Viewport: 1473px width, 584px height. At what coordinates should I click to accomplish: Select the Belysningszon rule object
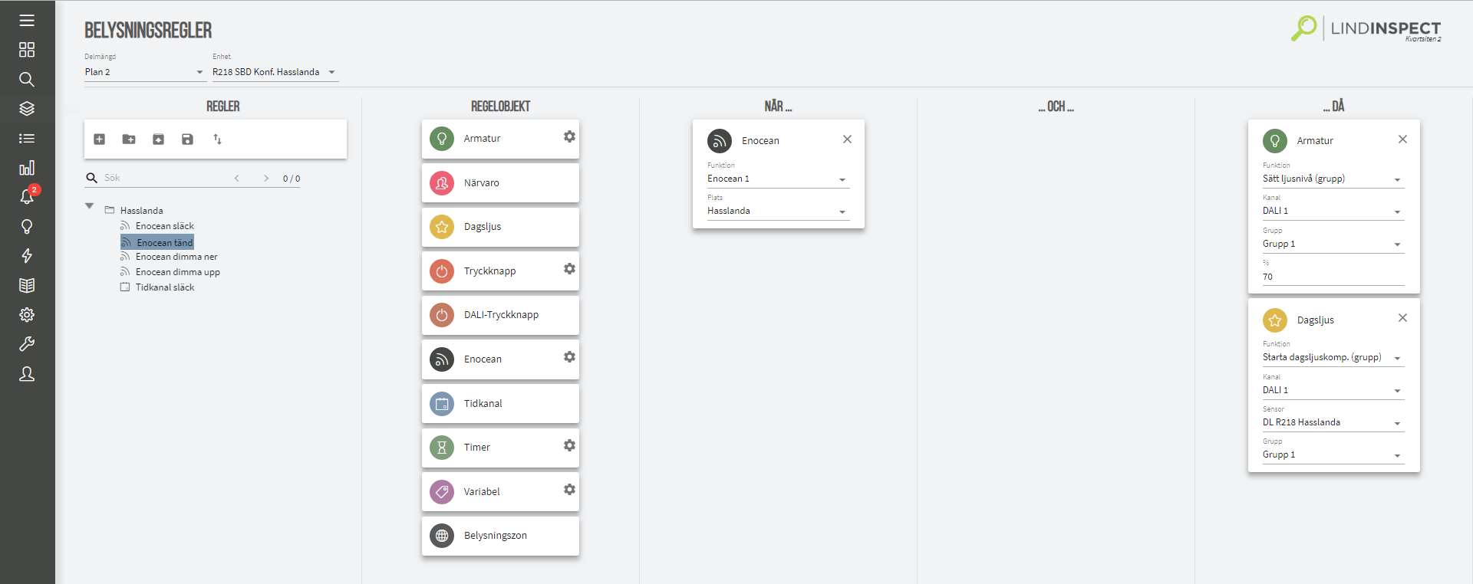tap(500, 536)
